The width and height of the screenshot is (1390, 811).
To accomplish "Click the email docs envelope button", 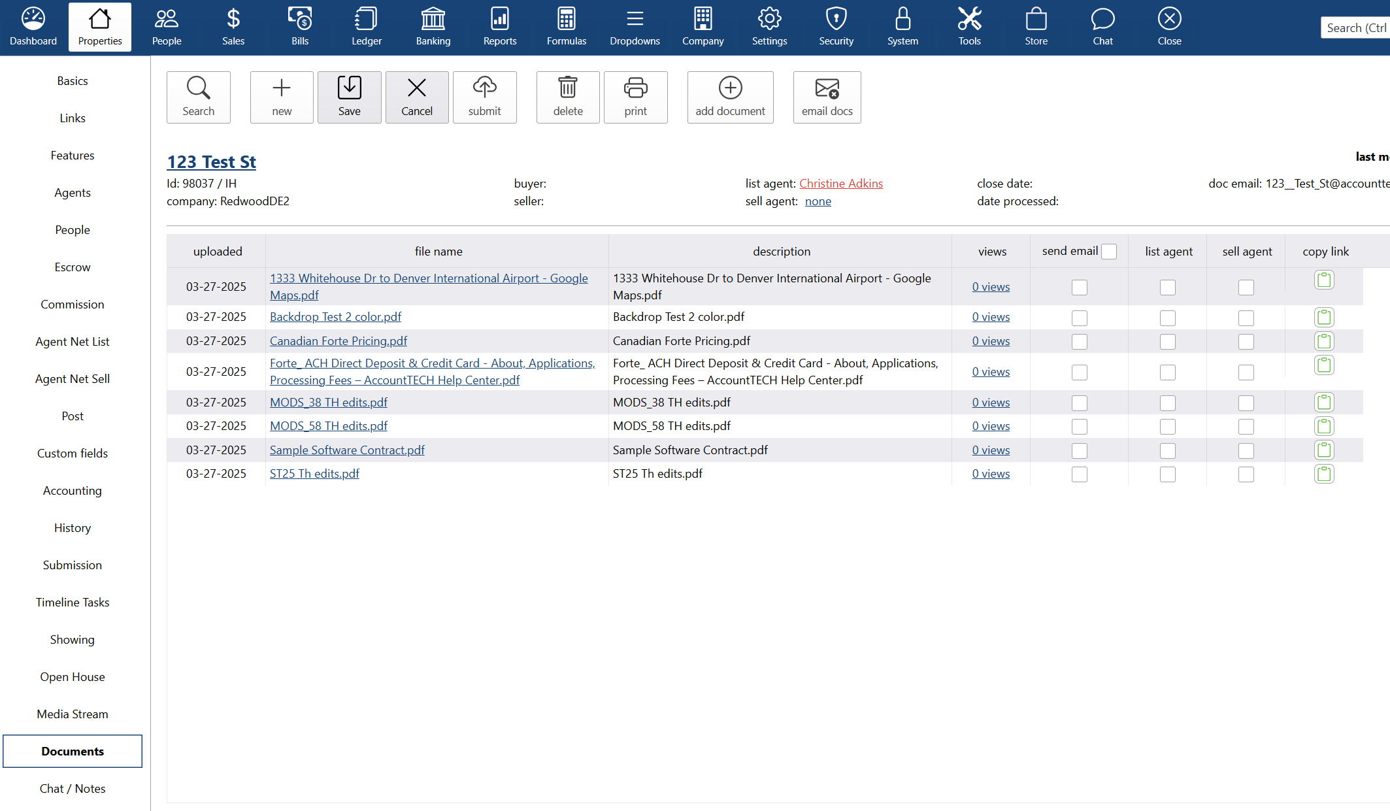I will coord(827,97).
